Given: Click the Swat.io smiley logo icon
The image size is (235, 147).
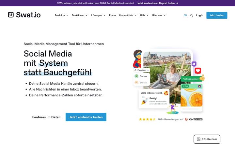Looking at the screenshot, I should (x=11, y=15).
